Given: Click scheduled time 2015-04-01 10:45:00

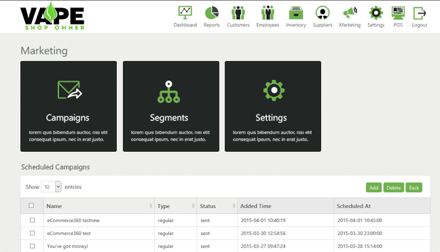Looking at the screenshot, I should 360,220.
